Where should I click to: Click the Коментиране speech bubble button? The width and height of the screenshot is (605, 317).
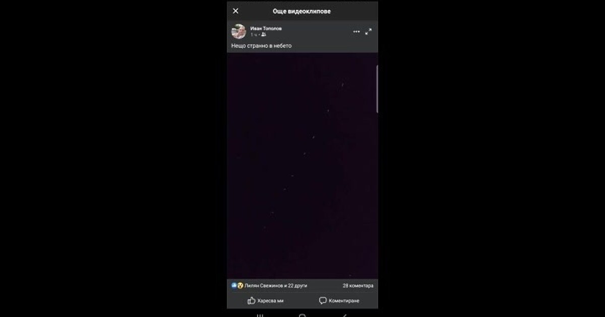pyautogui.click(x=339, y=300)
